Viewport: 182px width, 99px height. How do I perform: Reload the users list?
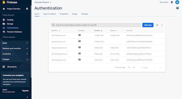pos(157,25)
